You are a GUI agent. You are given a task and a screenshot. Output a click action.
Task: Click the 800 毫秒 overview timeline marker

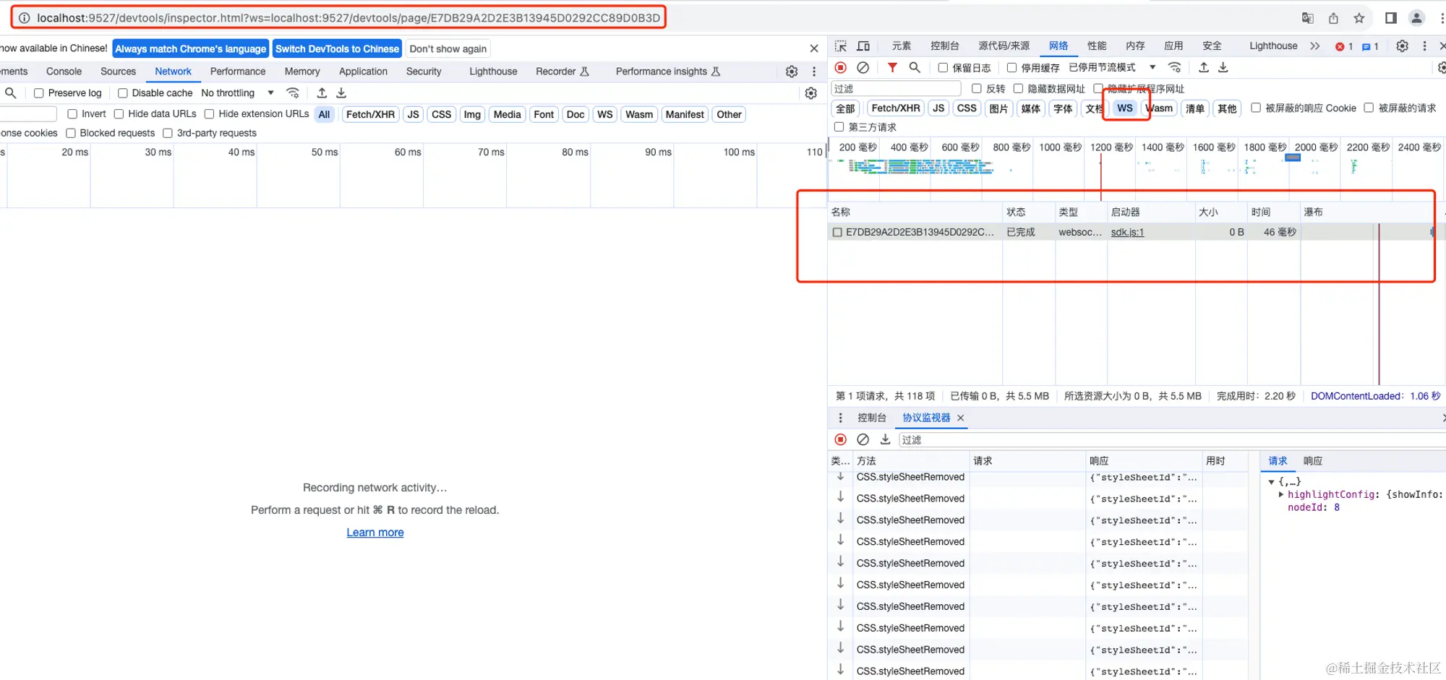pyautogui.click(x=1011, y=147)
